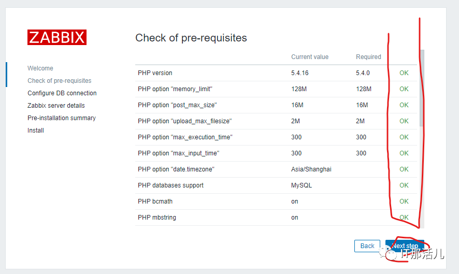Click the ZABBIX logo
The width and height of the screenshot is (459, 274).
coord(57,37)
